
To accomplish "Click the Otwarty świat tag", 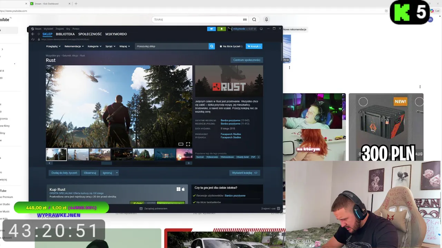I will click(242, 157).
